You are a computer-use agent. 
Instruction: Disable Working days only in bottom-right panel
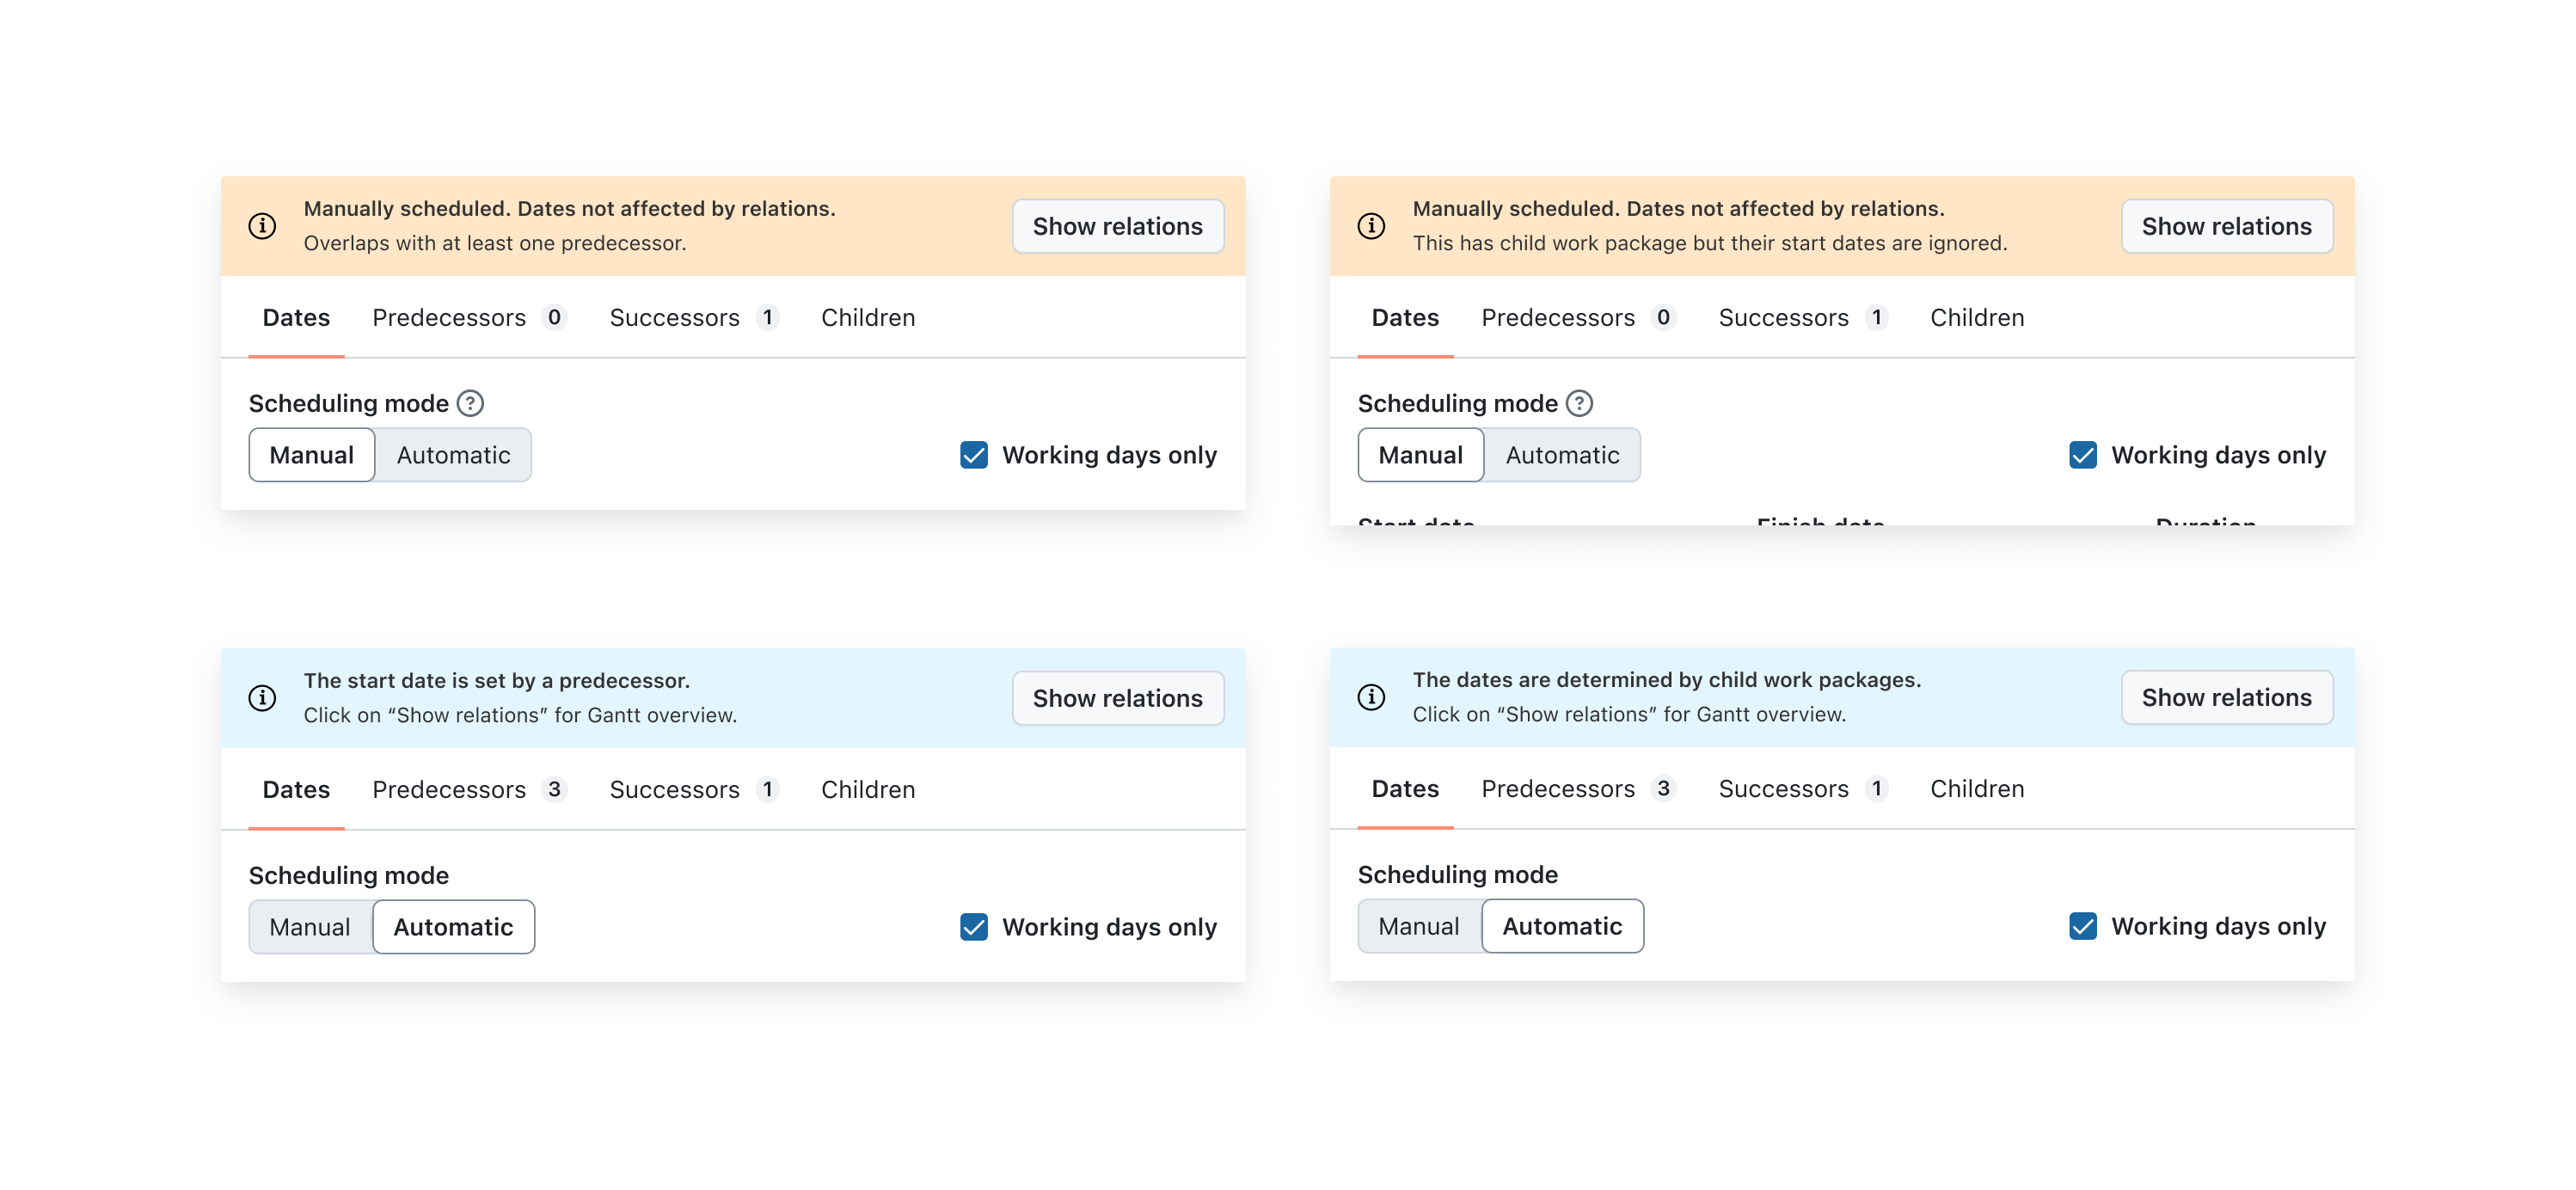click(x=2083, y=926)
